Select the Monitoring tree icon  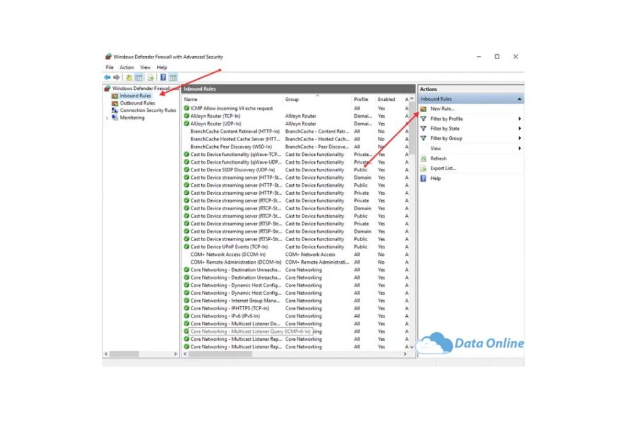click(x=115, y=118)
